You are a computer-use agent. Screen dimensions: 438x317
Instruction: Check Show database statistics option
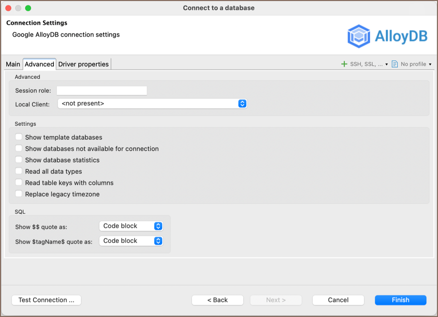coord(19,160)
